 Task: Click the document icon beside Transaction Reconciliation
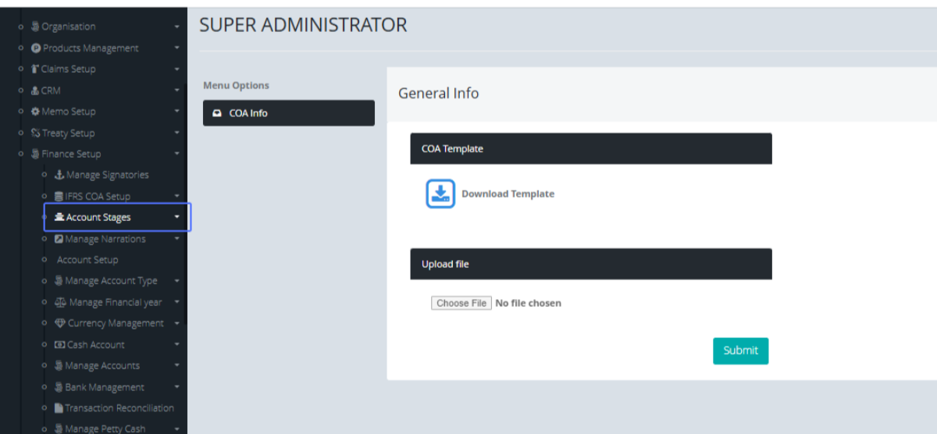(x=59, y=408)
